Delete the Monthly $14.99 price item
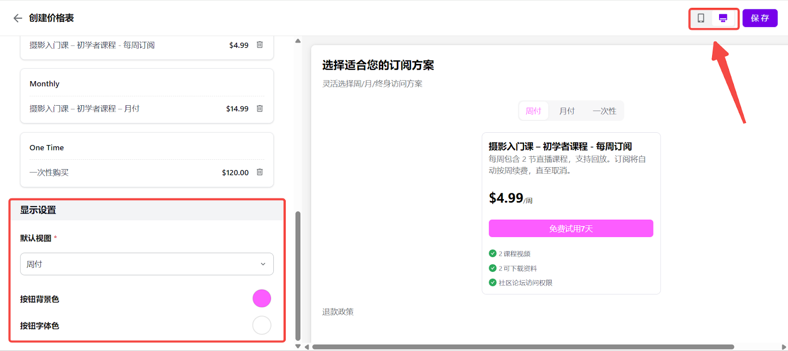The height and width of the screenshot is (351, 788). pyautogui.click(x=260, y=109)
